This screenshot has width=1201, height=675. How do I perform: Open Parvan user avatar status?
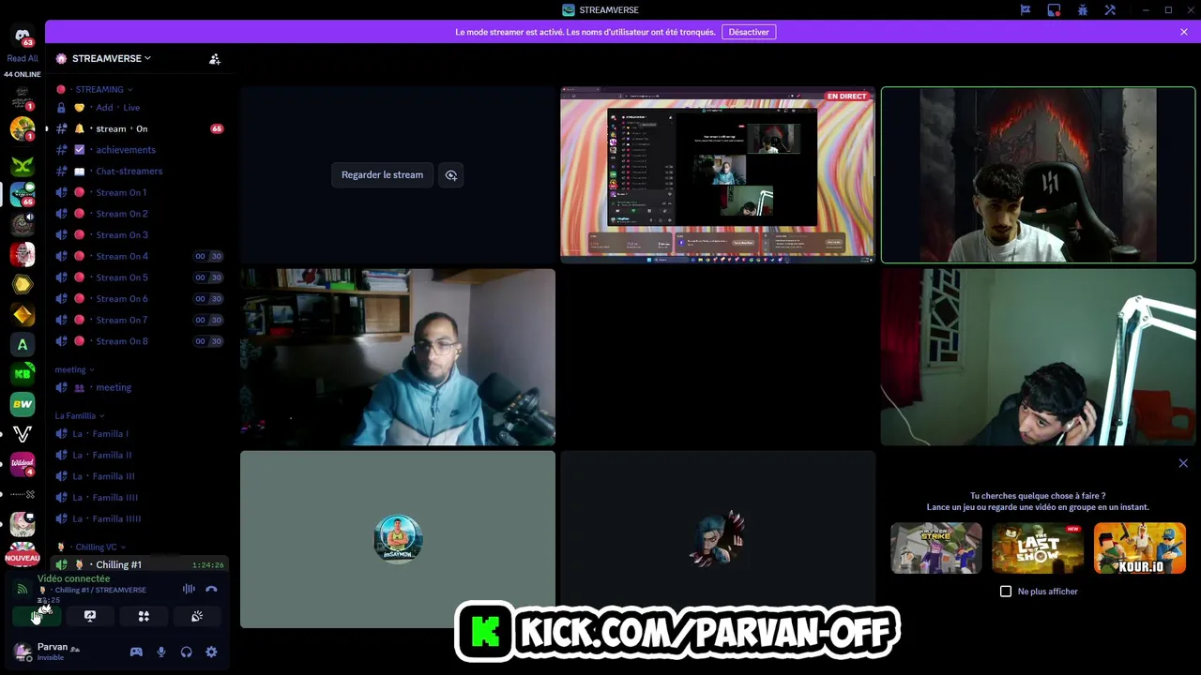pos(23,652)
